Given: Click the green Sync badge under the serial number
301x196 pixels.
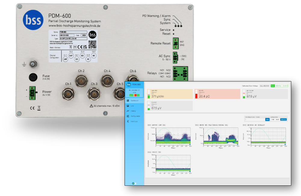Looking at the screenshot, I should tap(131, 95).
